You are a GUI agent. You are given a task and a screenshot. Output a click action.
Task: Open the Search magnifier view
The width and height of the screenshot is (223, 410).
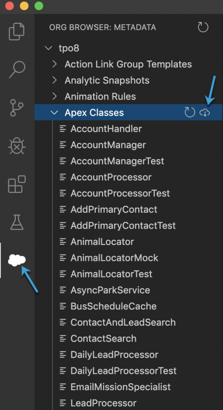(17, 69)
